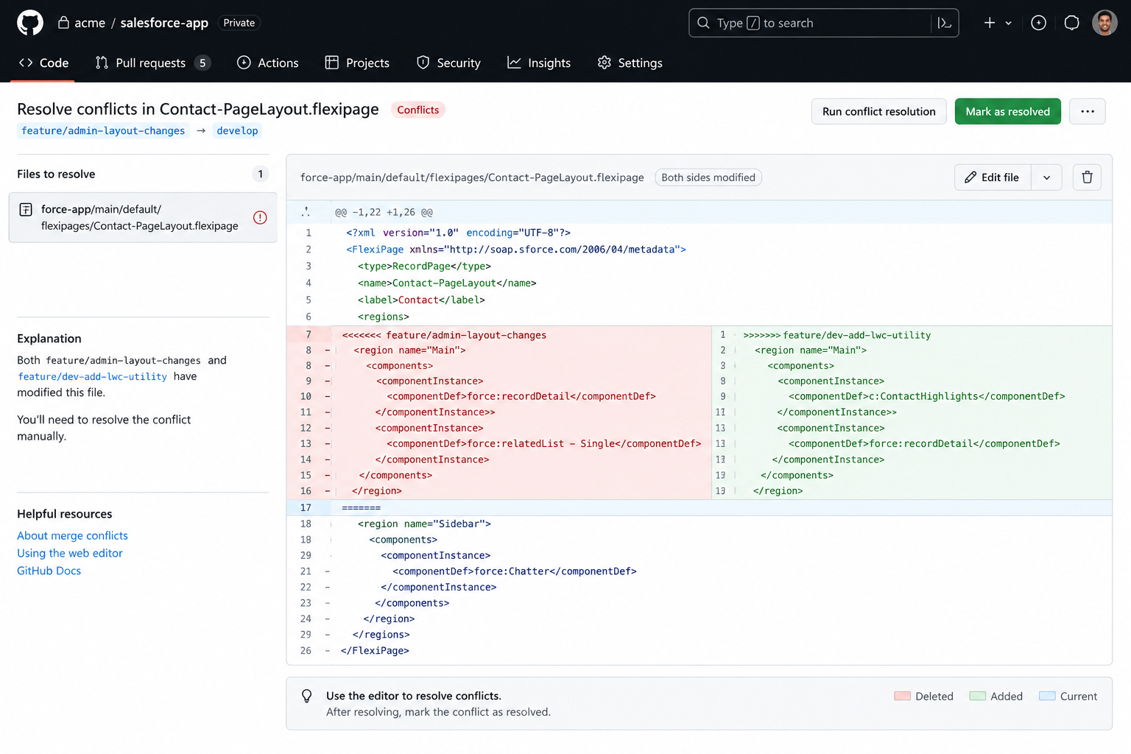The image size is (1131, 754).
Task: Click the ======= separator line
Action: tap(361, 507)
